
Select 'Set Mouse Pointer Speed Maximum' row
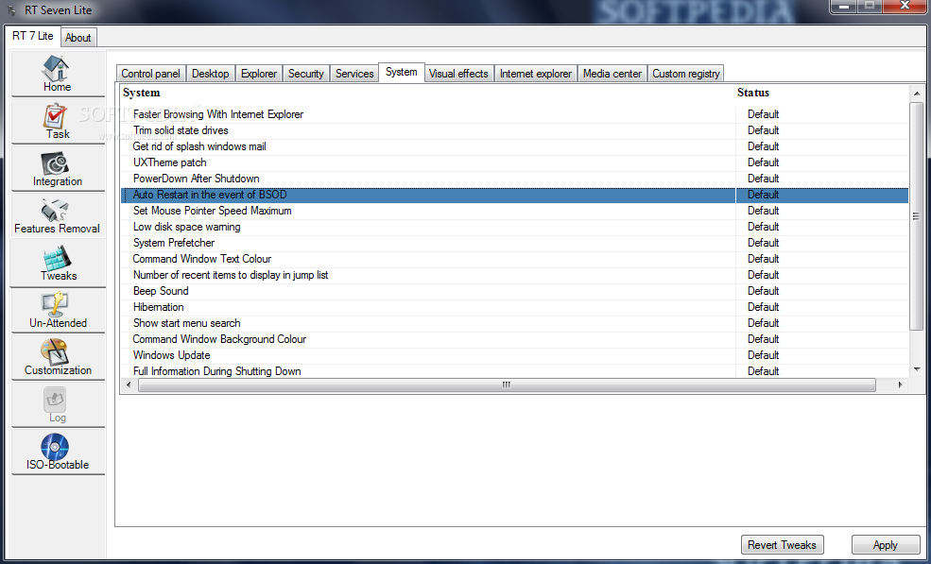[515, 211]
